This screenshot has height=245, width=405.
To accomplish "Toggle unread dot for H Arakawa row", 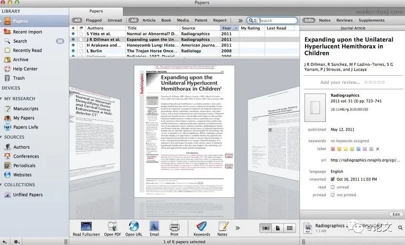I will pos(73,45).
